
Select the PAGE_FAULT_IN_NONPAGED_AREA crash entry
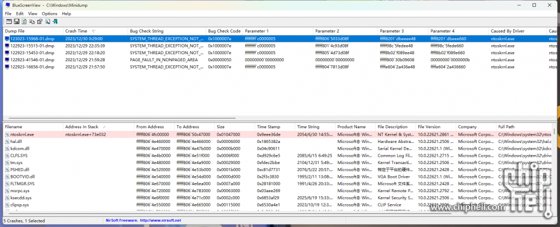[164, 59]
